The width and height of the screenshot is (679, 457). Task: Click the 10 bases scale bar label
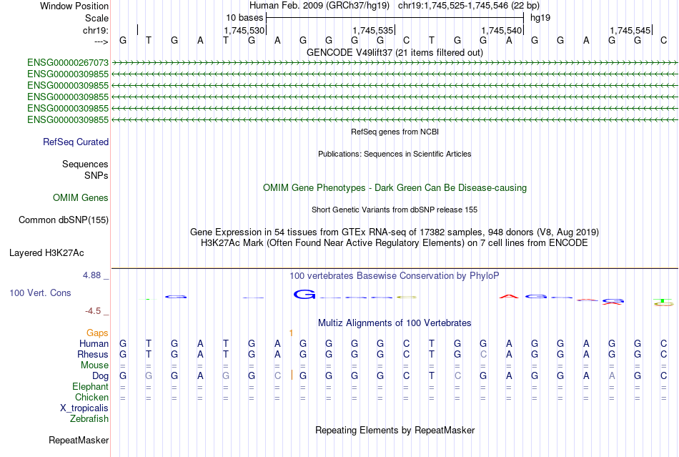(244, 18)
